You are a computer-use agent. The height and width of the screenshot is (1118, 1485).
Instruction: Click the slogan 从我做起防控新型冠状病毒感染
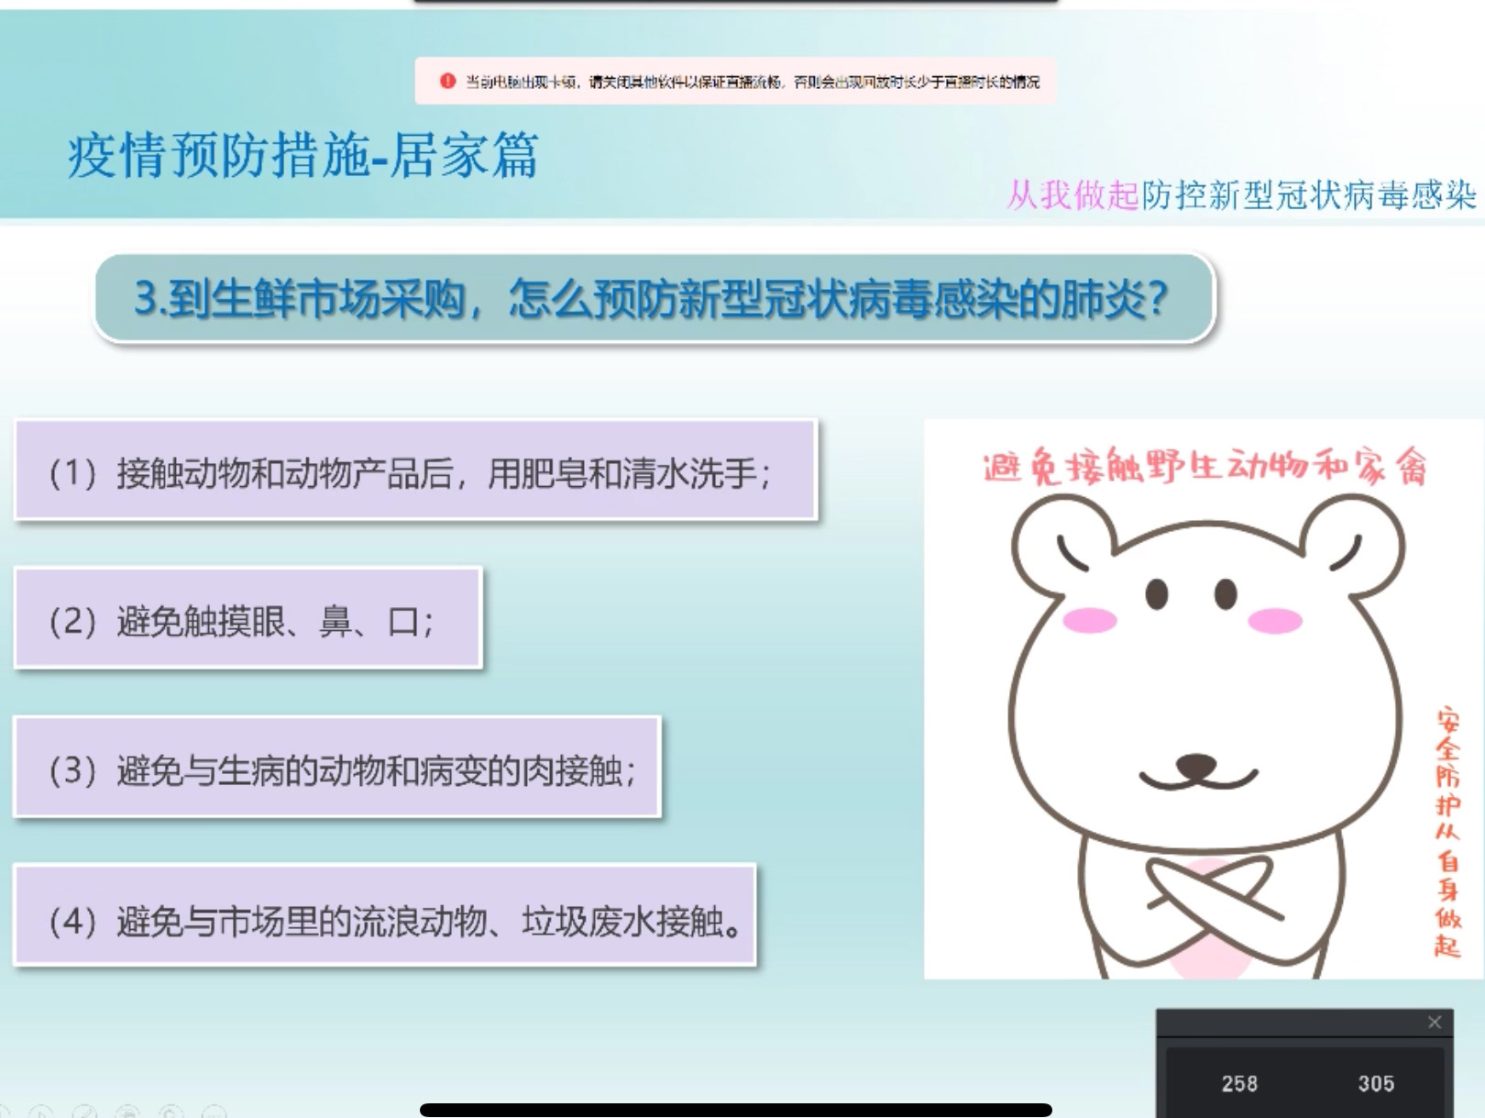click(1241, 194)
